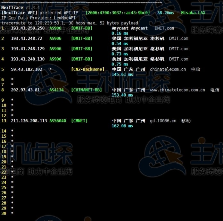The image size is (223, 221).
Task: Click the API IP 2606:4700:3037::ac43:9bc0
Action: click(118, 13)
